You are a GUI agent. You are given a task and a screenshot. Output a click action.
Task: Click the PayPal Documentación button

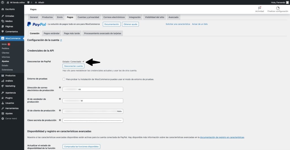(x=112, y=24)
